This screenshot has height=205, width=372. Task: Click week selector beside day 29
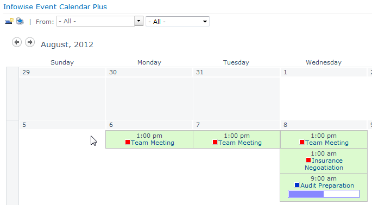click(x=12, y=94)
